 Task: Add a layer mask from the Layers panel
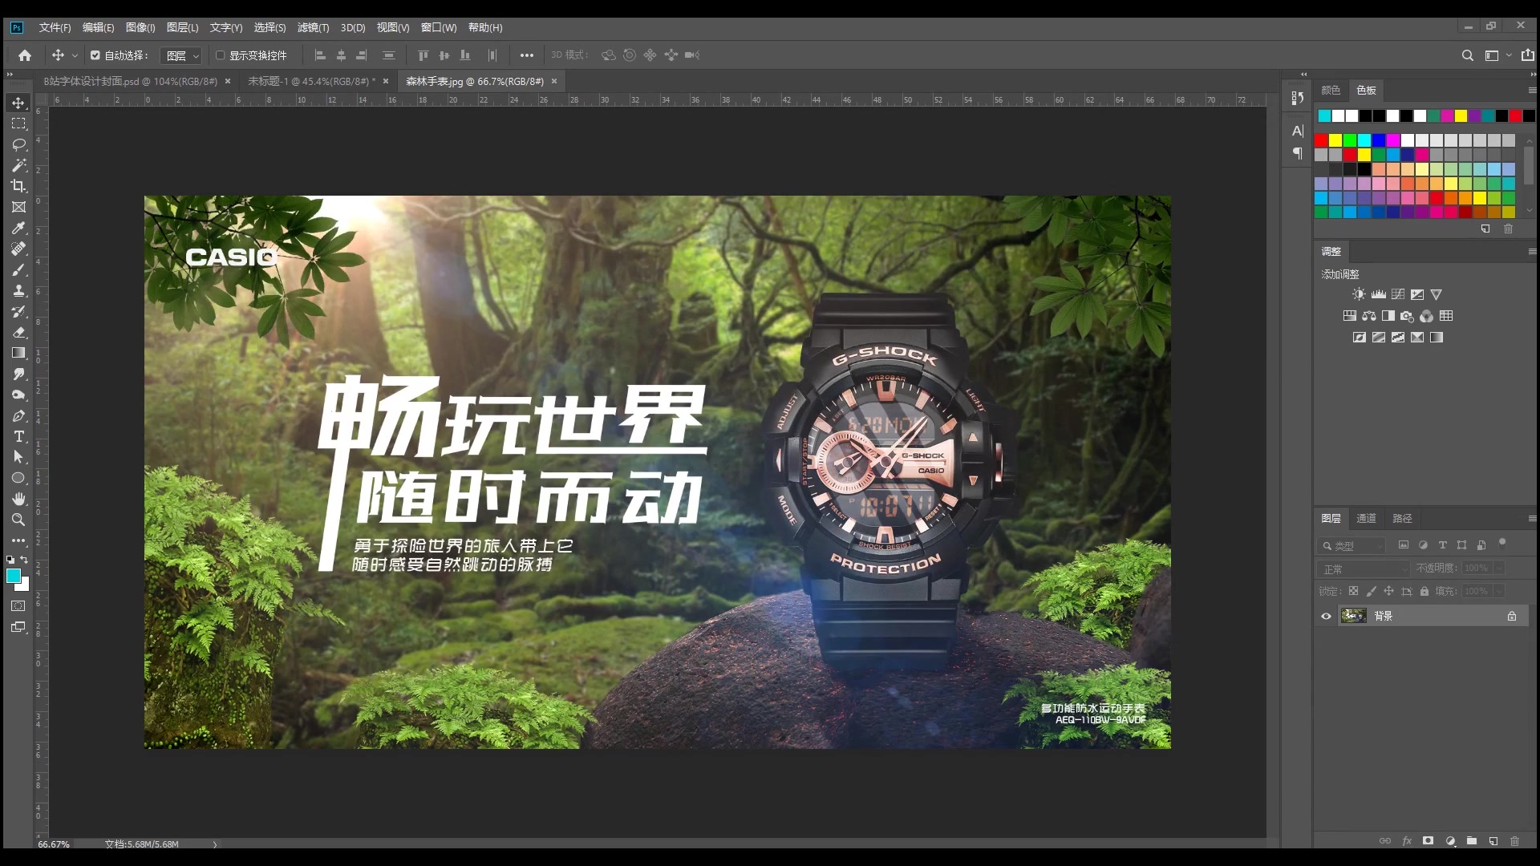pyautogui.click(x=1429, y=841)
